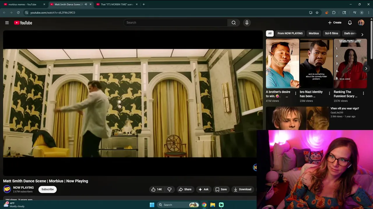Open options for "Ranking The Funniest Scary" Short
The height and width of the screenshot is (209, 373).
click(x=363, y=93)
